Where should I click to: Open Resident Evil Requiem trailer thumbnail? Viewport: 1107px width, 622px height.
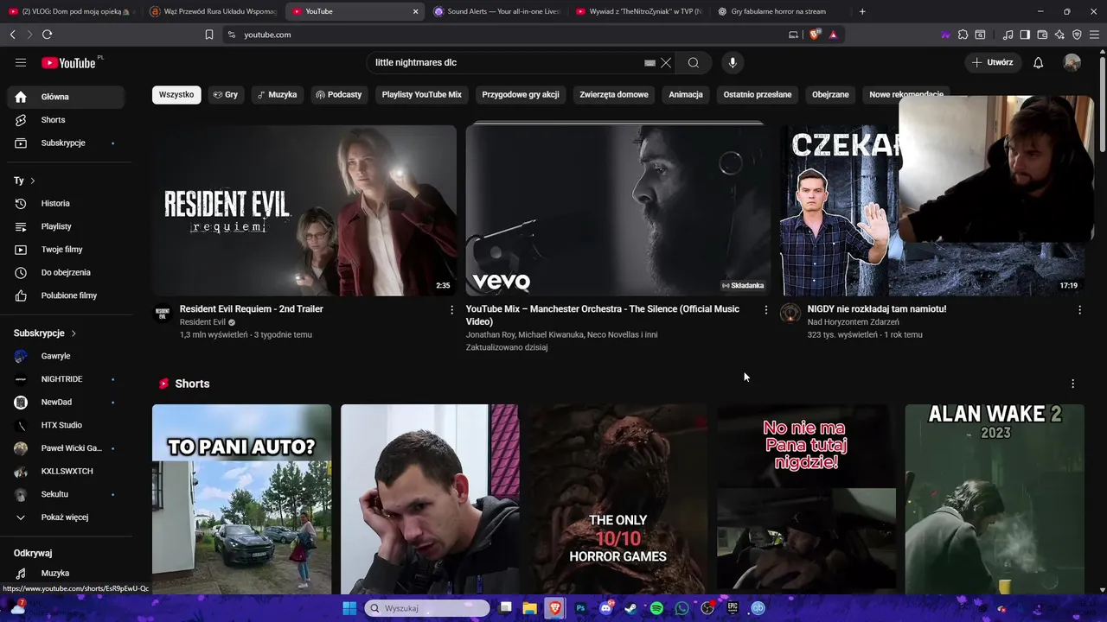304,210
